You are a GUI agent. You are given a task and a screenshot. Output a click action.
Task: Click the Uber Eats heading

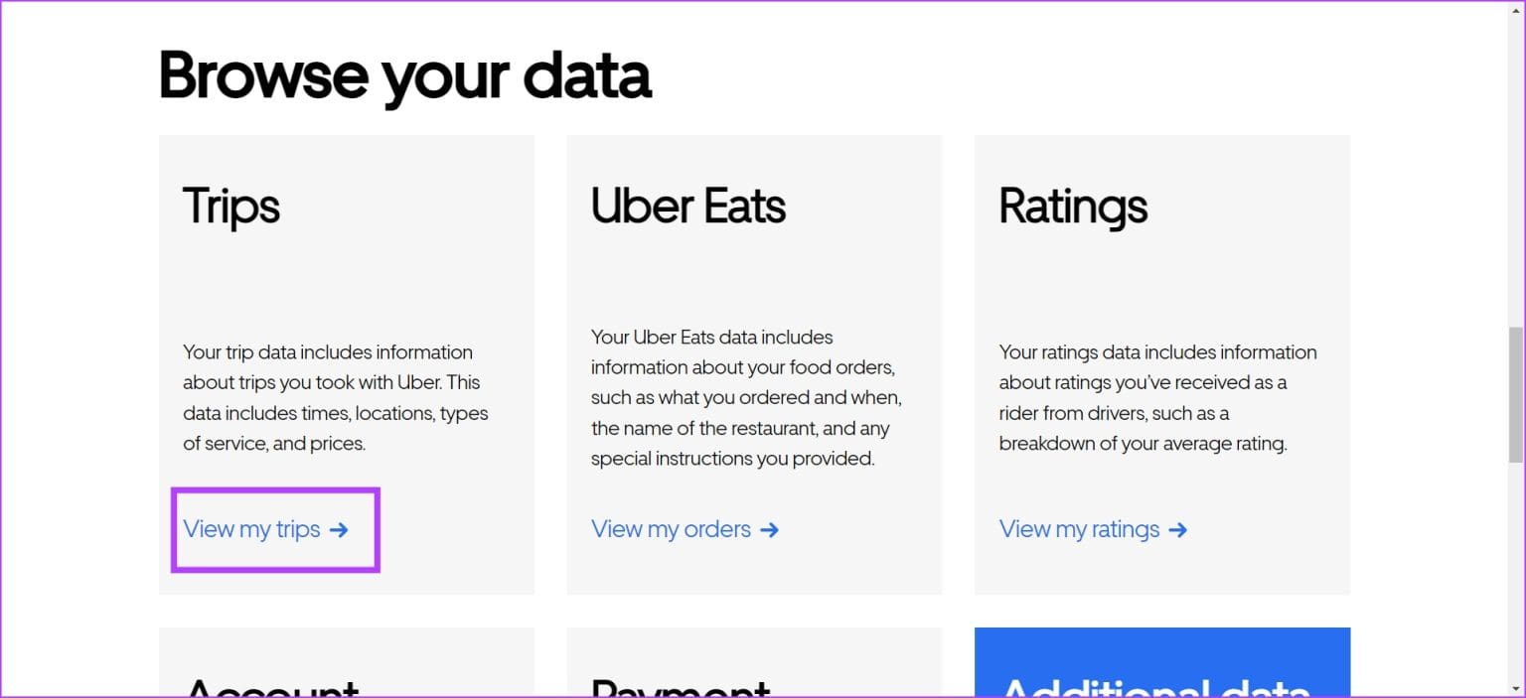tap(688, 207)
